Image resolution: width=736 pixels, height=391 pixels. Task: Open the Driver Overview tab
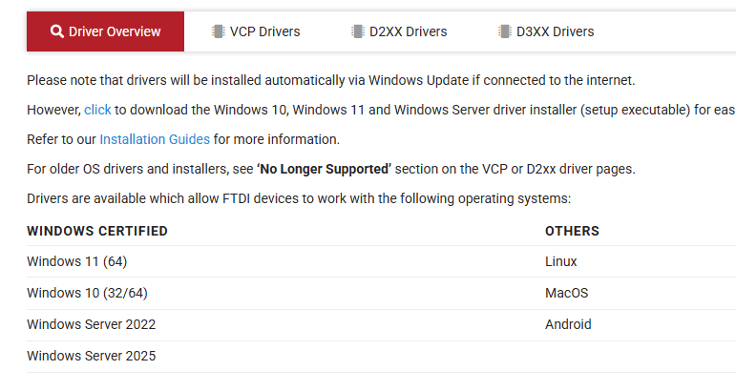pos(115,31)
